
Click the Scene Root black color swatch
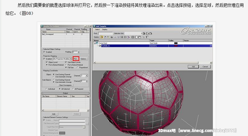pyautogui.click(x=176, y=43)
